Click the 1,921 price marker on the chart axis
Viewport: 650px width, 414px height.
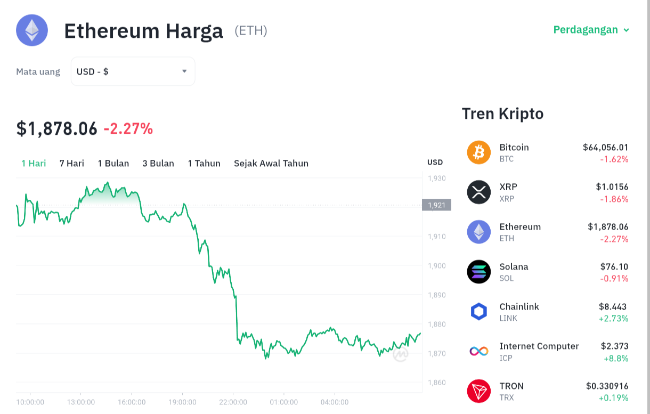pyautogui.click(x=436, y=205)
